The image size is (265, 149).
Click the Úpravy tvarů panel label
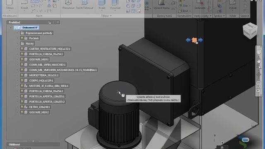click(x=164, y=16)
